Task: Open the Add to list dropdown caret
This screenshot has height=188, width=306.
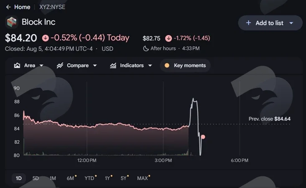Action: 291,23
